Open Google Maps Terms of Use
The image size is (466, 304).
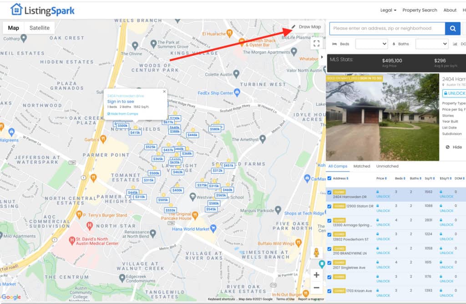pos(285,299)
